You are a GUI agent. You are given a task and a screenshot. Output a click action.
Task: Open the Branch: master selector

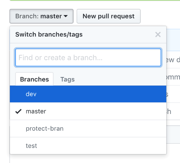[x=41, y=16]
